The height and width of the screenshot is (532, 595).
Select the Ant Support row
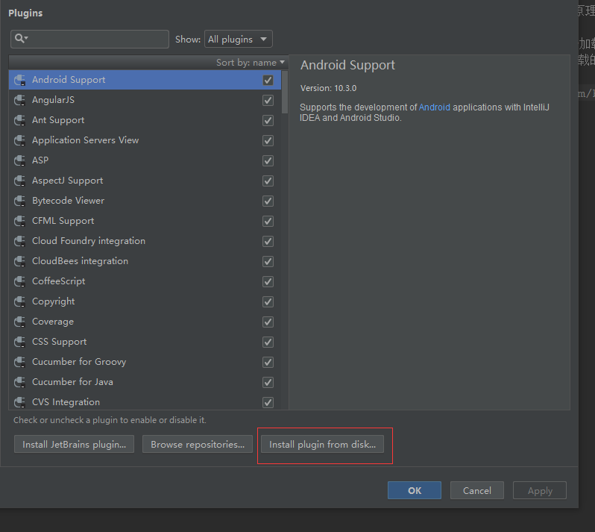click(x=145, y=120)
